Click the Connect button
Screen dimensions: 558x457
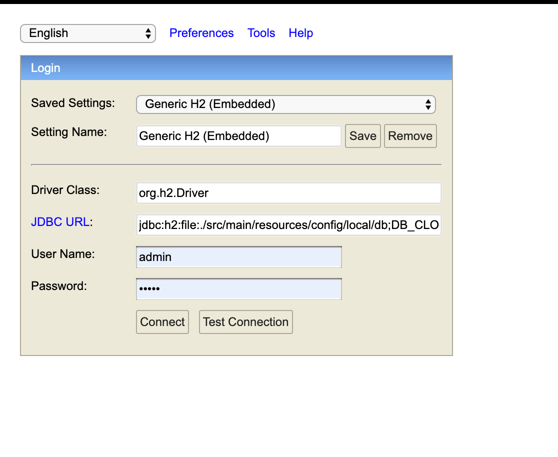point(162,322)
